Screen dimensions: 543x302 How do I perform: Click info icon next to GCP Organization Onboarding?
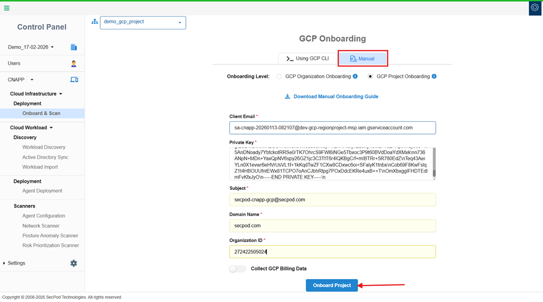click(x=355, y=76)
